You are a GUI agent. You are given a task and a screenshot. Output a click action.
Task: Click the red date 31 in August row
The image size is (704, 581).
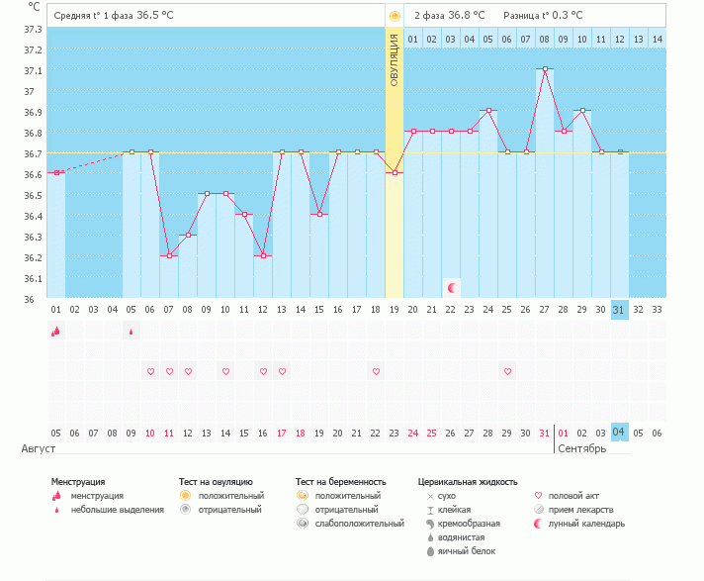coord(544,434)
